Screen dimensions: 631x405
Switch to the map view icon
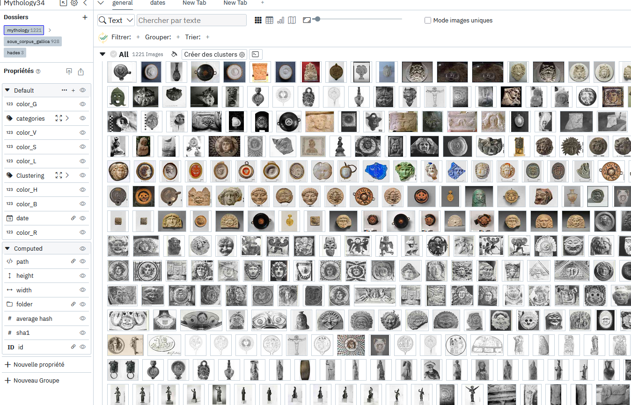[292, 20]
